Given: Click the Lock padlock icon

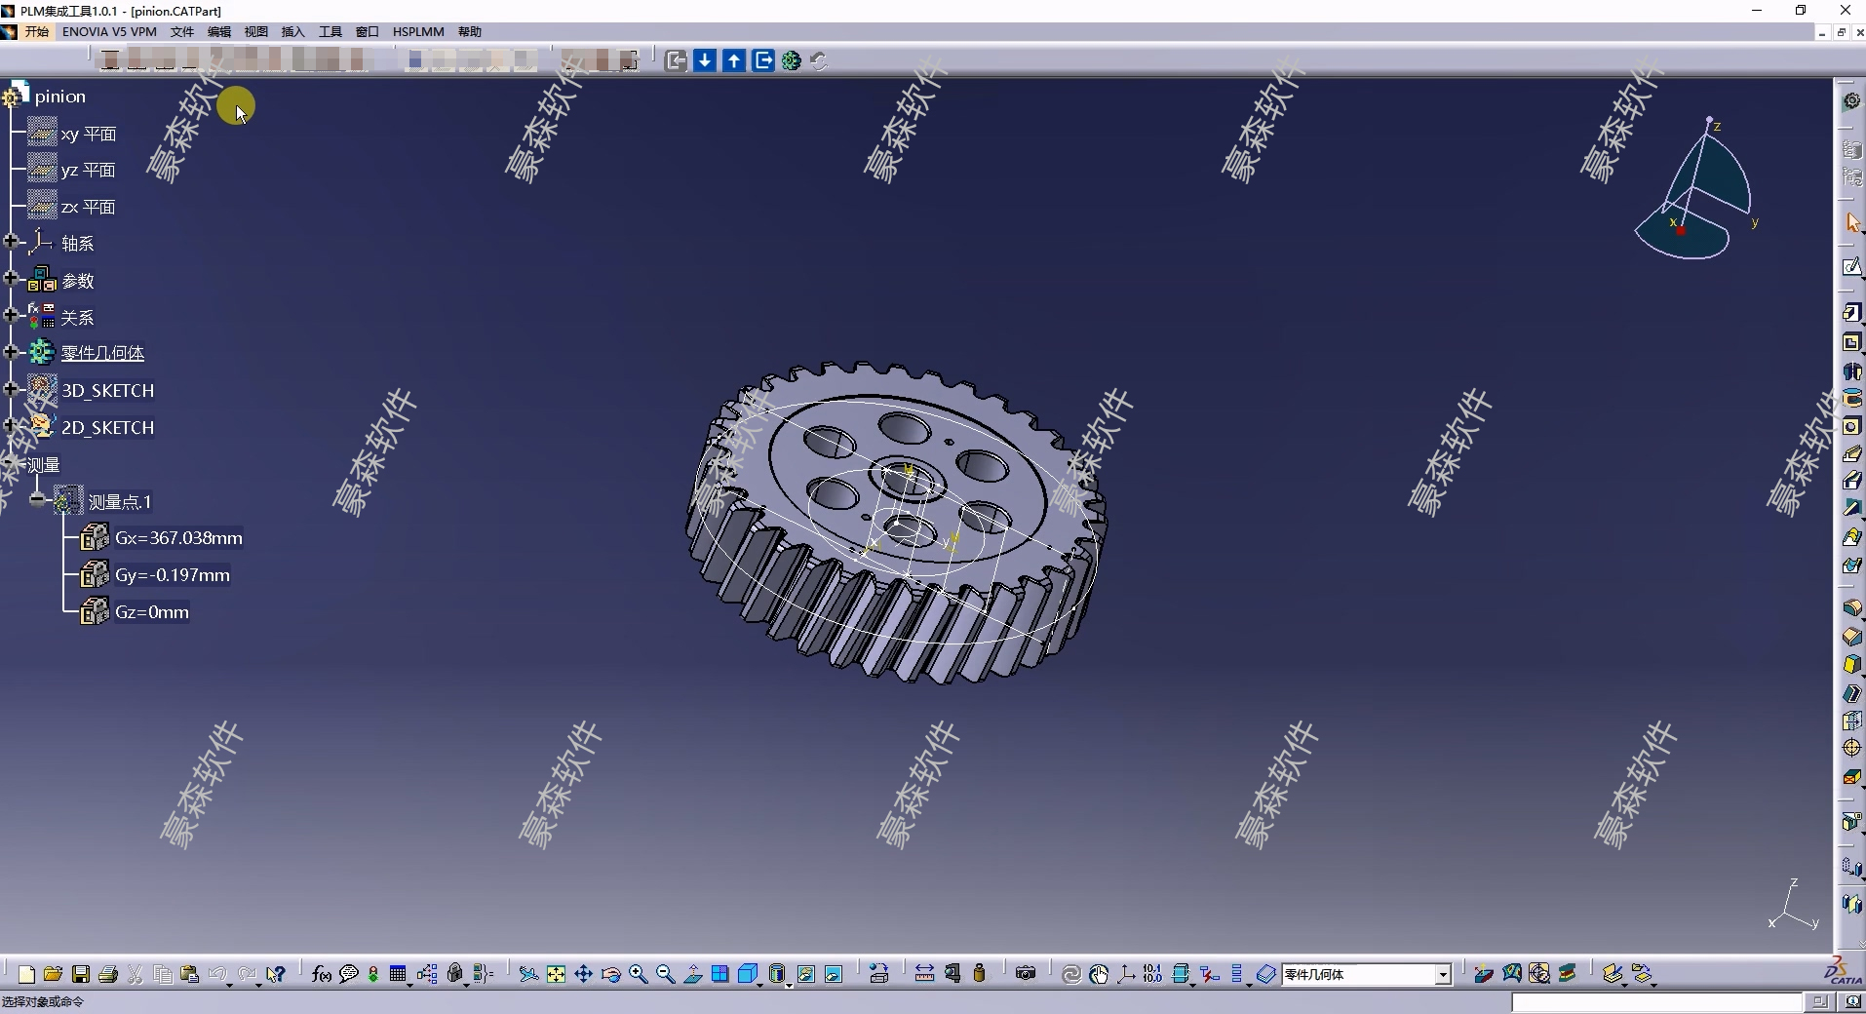Looking at the screenshot, I should [x=455, y=973].
